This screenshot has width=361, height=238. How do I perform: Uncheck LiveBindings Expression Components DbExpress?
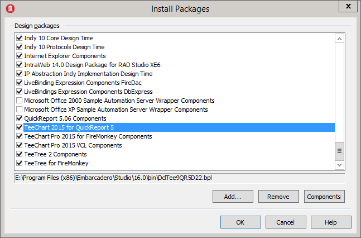(x=20, y=91)
